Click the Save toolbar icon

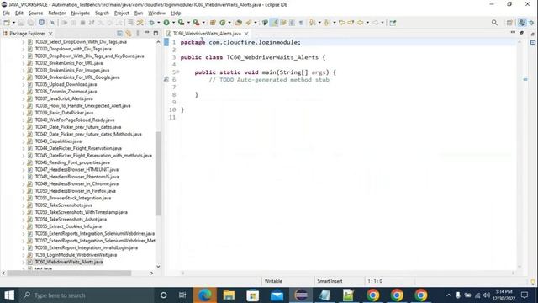[21, 23]
